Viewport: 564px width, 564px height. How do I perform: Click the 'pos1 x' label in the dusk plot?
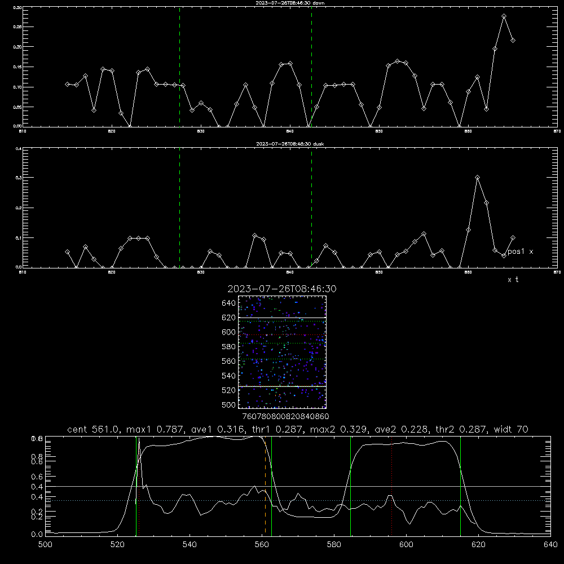(520, 252)
